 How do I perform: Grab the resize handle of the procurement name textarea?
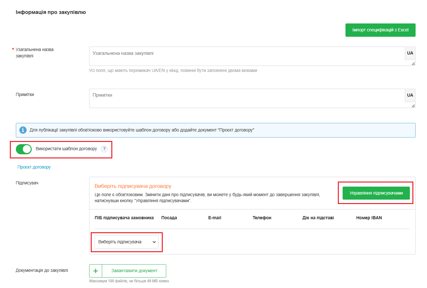413,64
